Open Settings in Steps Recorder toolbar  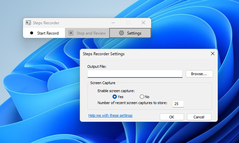130,33
